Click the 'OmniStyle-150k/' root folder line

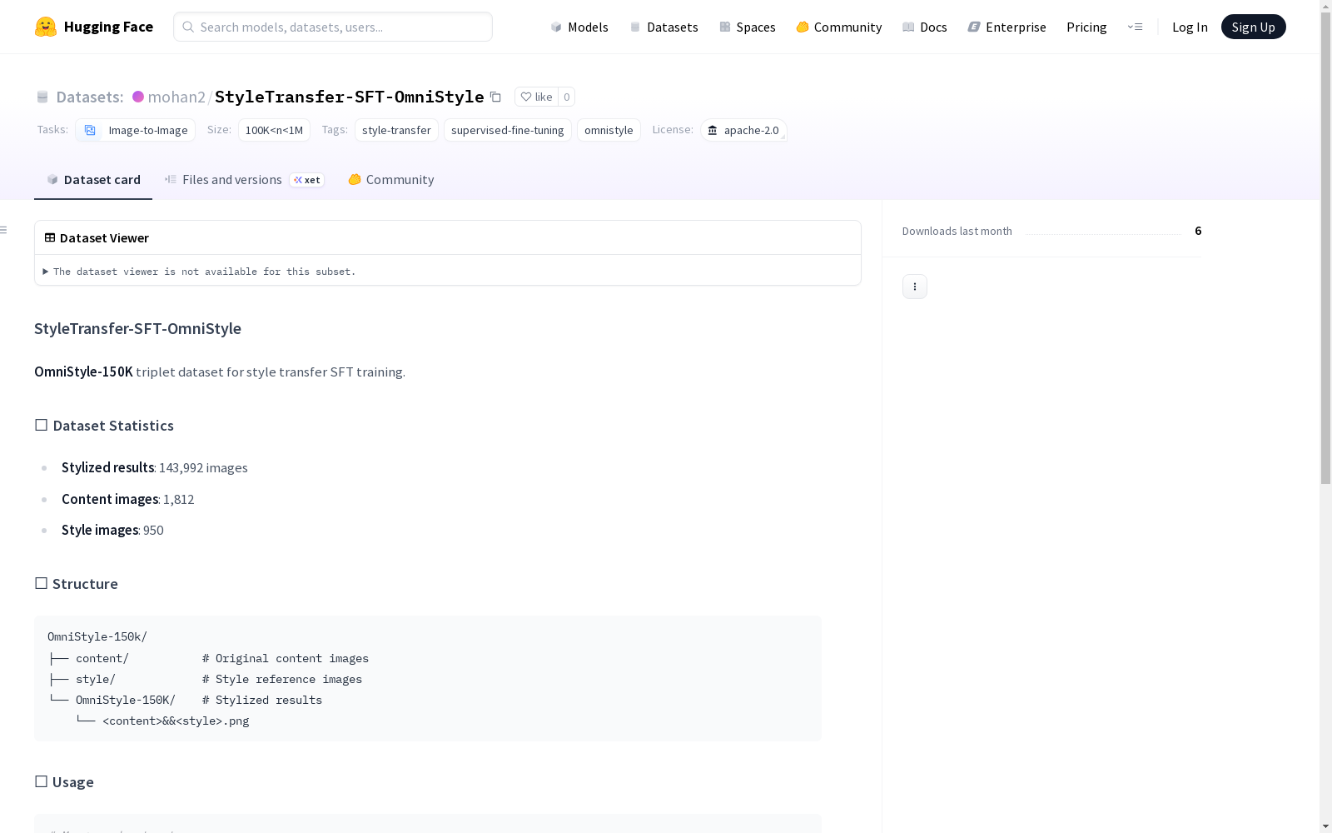(x=97, y=637)
